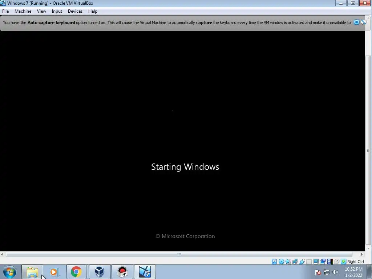Click the audio indicator icon in status bar
This screenshot has height=279, width=372.
[x=288, y=262]
